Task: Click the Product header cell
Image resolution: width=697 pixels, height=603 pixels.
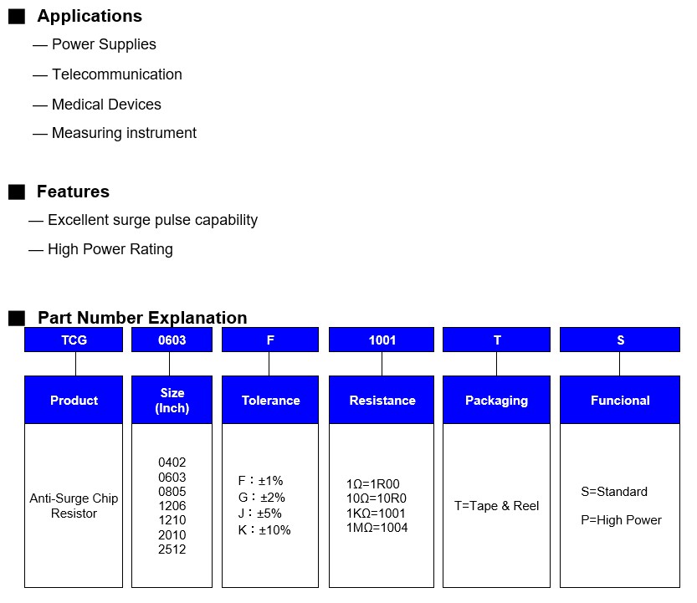Action: click(74, 401)
